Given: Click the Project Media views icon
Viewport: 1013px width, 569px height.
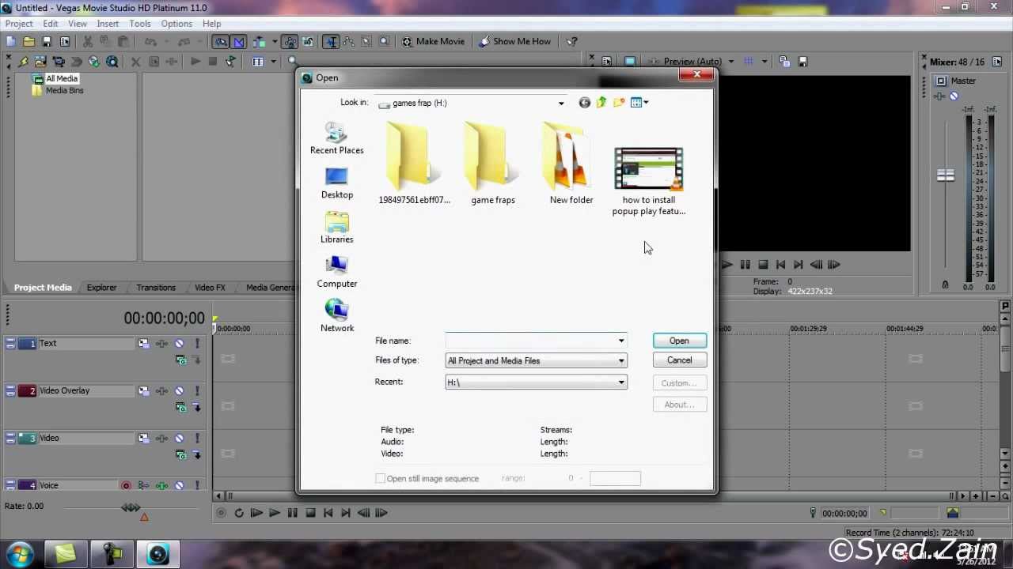Looking at the screenshot, I should 258,62.
